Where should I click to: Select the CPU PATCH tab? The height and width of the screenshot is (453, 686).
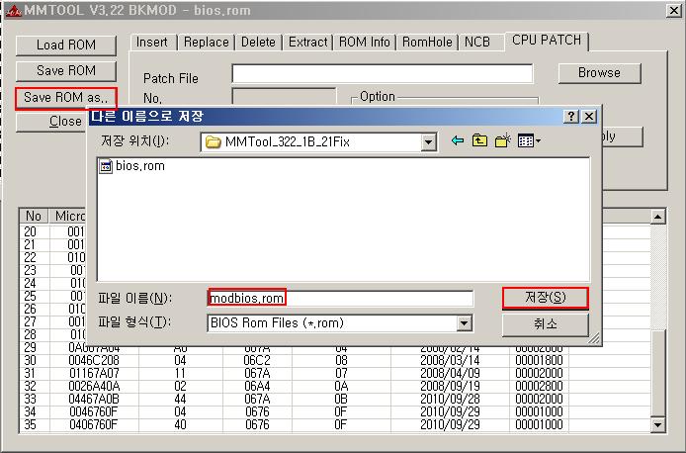pos(547,41)
